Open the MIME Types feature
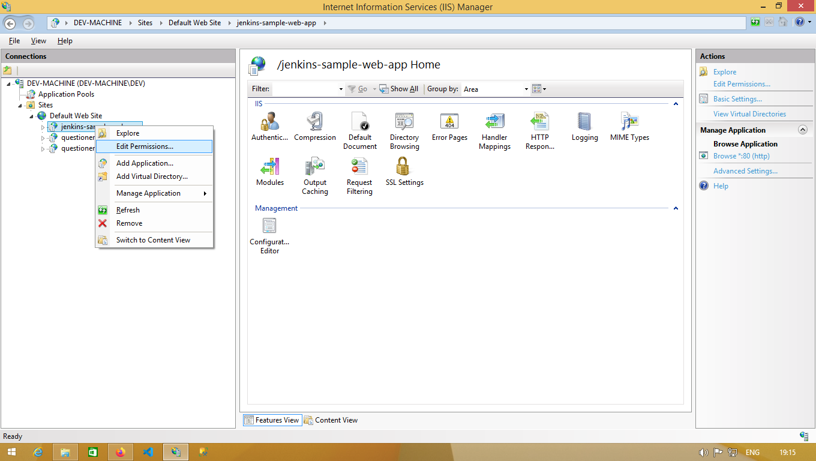The width and height of the screenshot is (816, 461). click(629, 127)
